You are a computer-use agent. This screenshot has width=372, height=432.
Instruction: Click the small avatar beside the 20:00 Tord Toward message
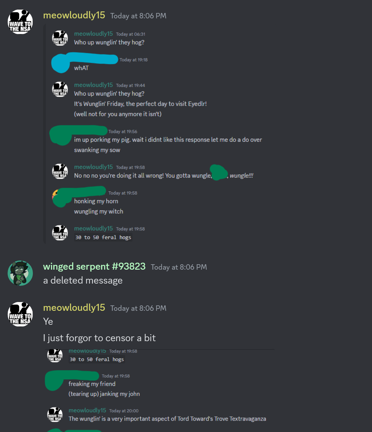[x=55, y=415]
